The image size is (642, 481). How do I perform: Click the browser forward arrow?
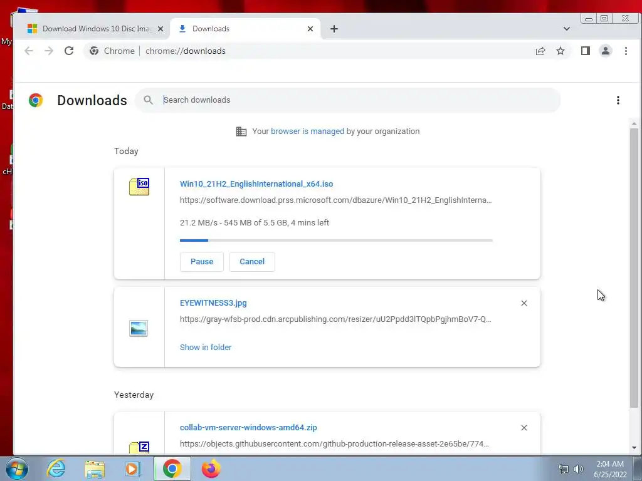[x=49, y=51]
